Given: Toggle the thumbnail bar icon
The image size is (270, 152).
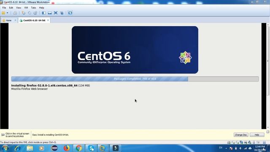Looking at the screenshot, I should (50, 13).
